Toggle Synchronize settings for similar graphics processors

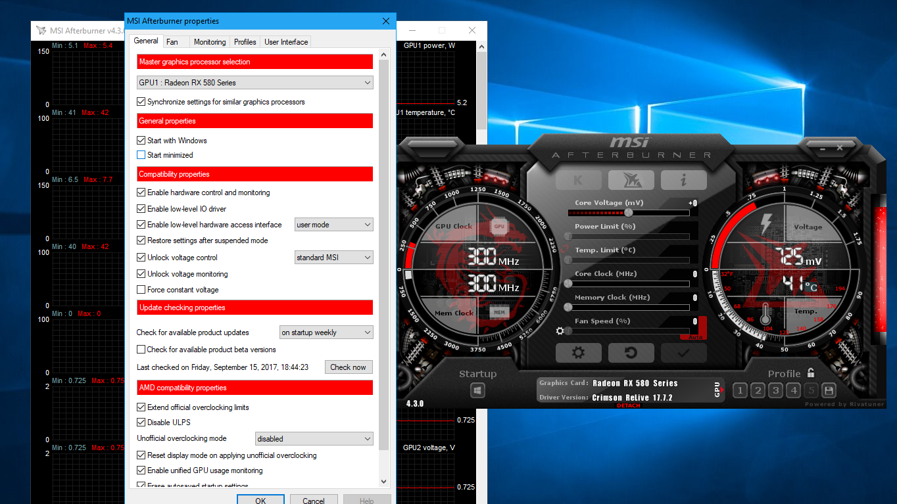coord(141,102)
